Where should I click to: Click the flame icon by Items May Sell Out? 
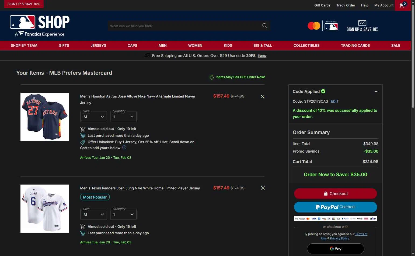pos(212,77)
